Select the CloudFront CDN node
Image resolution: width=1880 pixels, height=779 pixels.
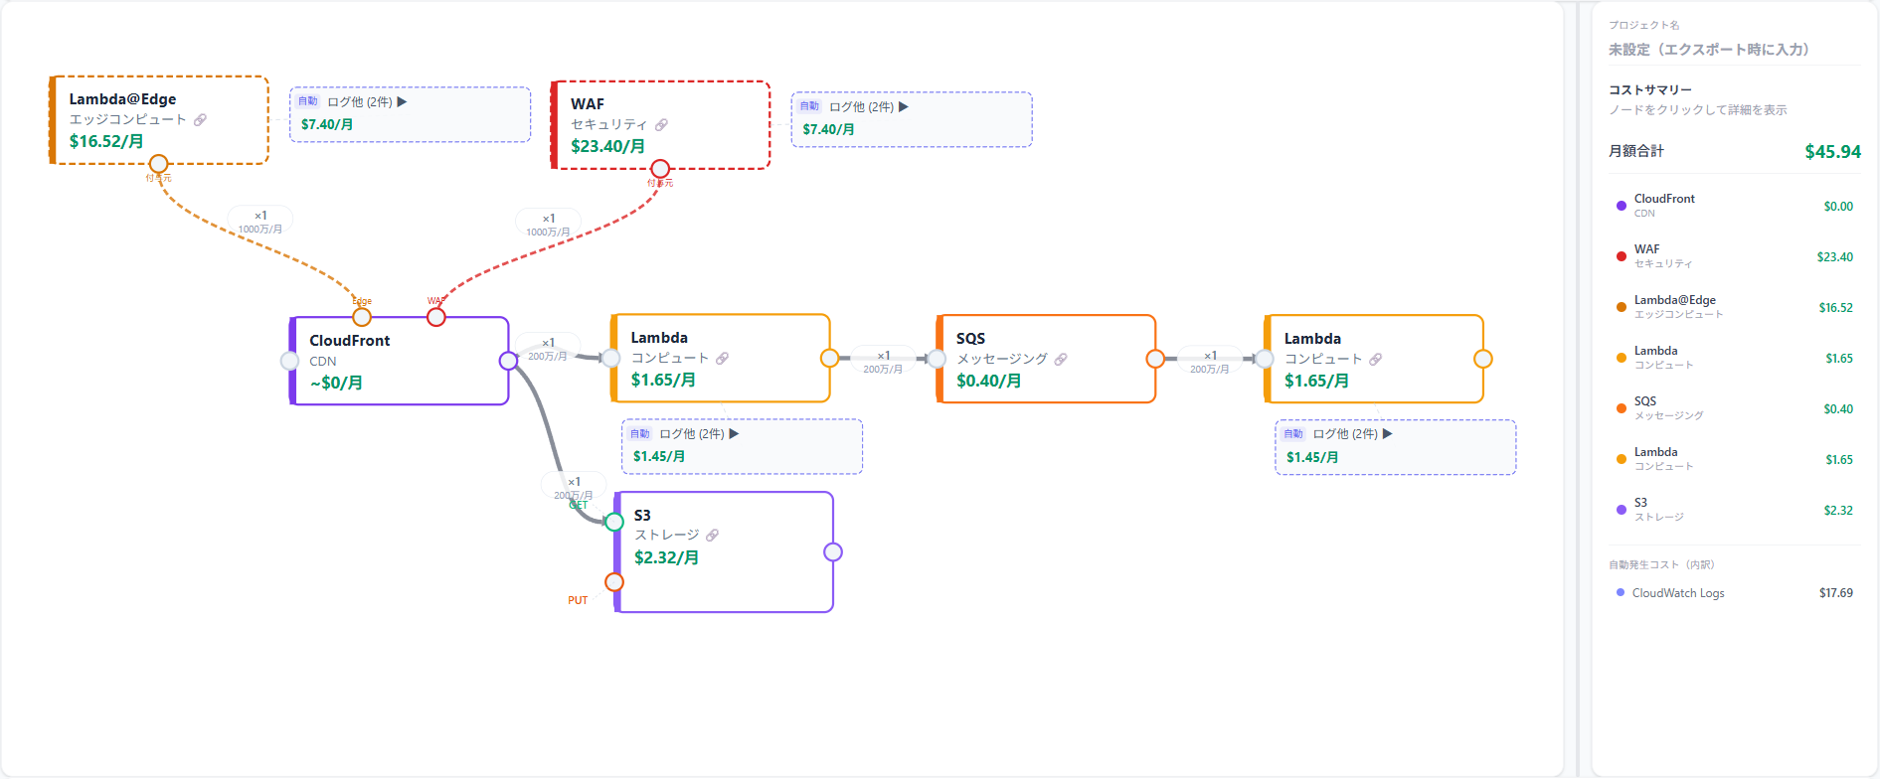[x=399, y=361]
